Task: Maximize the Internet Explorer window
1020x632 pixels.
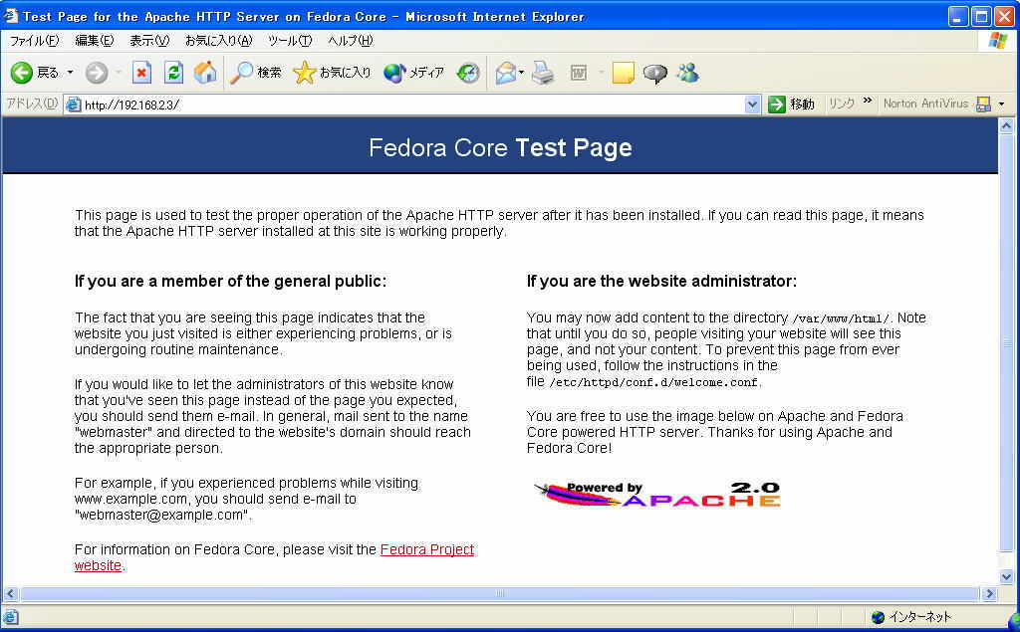Action: pos(980,16)
